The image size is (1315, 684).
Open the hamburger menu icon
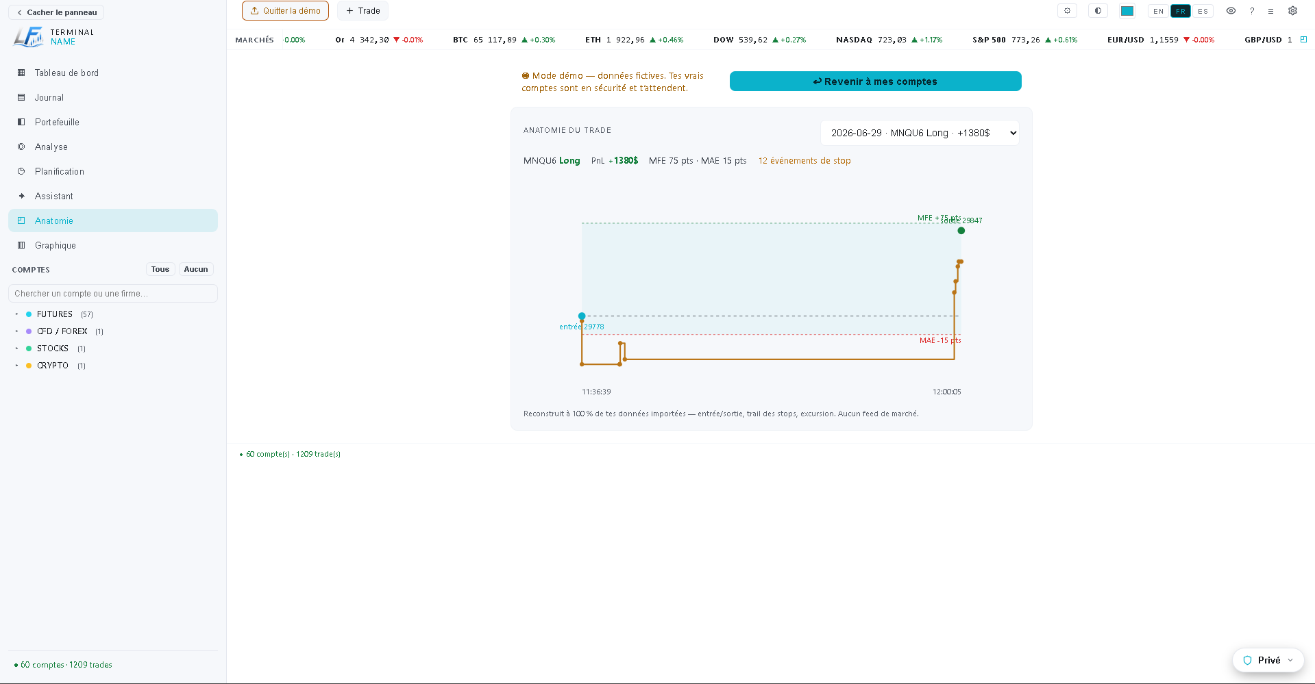pyautogui.click(x=1270, y=11)
